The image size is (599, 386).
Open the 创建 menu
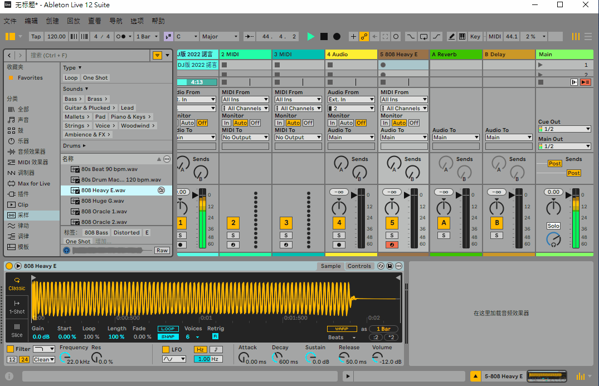click(x=52, y=21)
